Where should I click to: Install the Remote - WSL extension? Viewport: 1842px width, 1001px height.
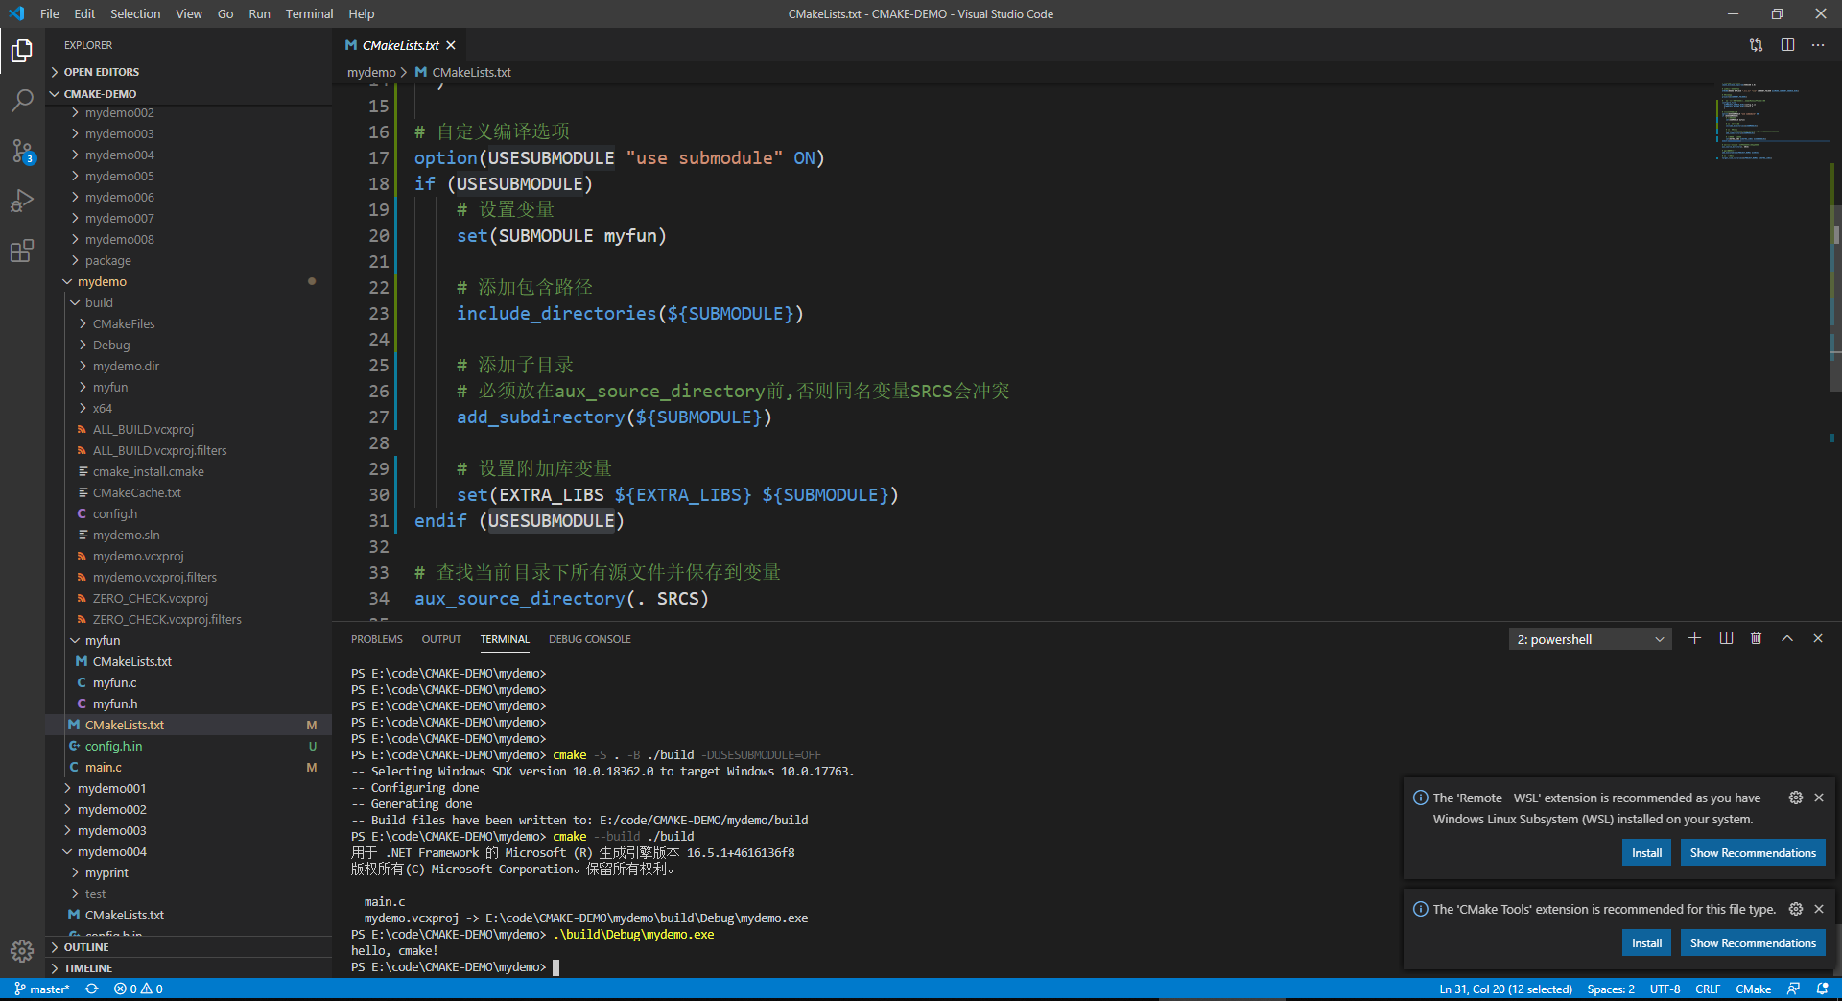[1645, 852]
